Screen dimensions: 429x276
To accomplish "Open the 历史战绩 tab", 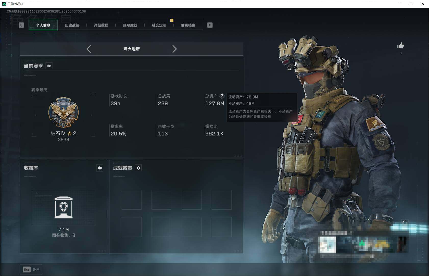I will [x=72, y=25].
